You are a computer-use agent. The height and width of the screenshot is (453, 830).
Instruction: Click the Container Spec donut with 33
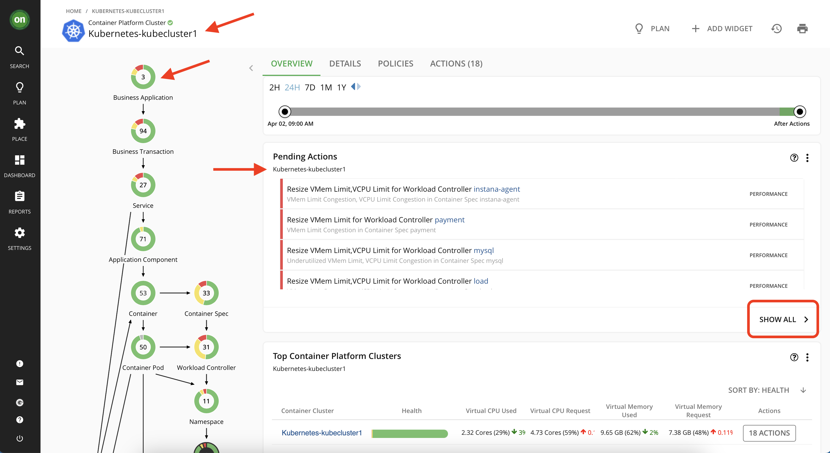pyautogui.click(x=206, y=293)
